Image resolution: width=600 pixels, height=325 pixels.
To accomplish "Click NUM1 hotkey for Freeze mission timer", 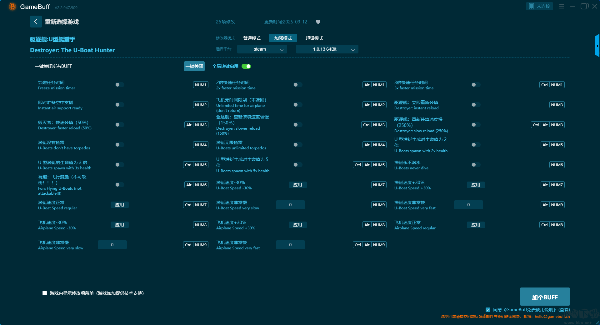I will 201,85.
